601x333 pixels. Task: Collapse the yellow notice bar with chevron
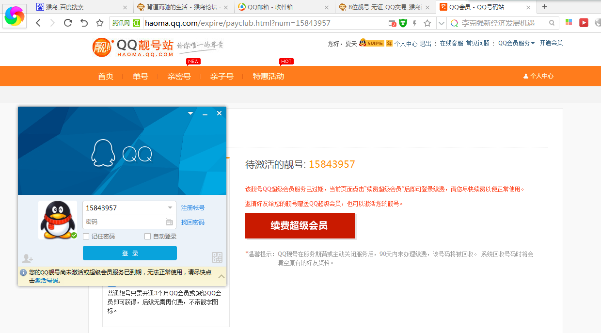[x=221, y=276]
